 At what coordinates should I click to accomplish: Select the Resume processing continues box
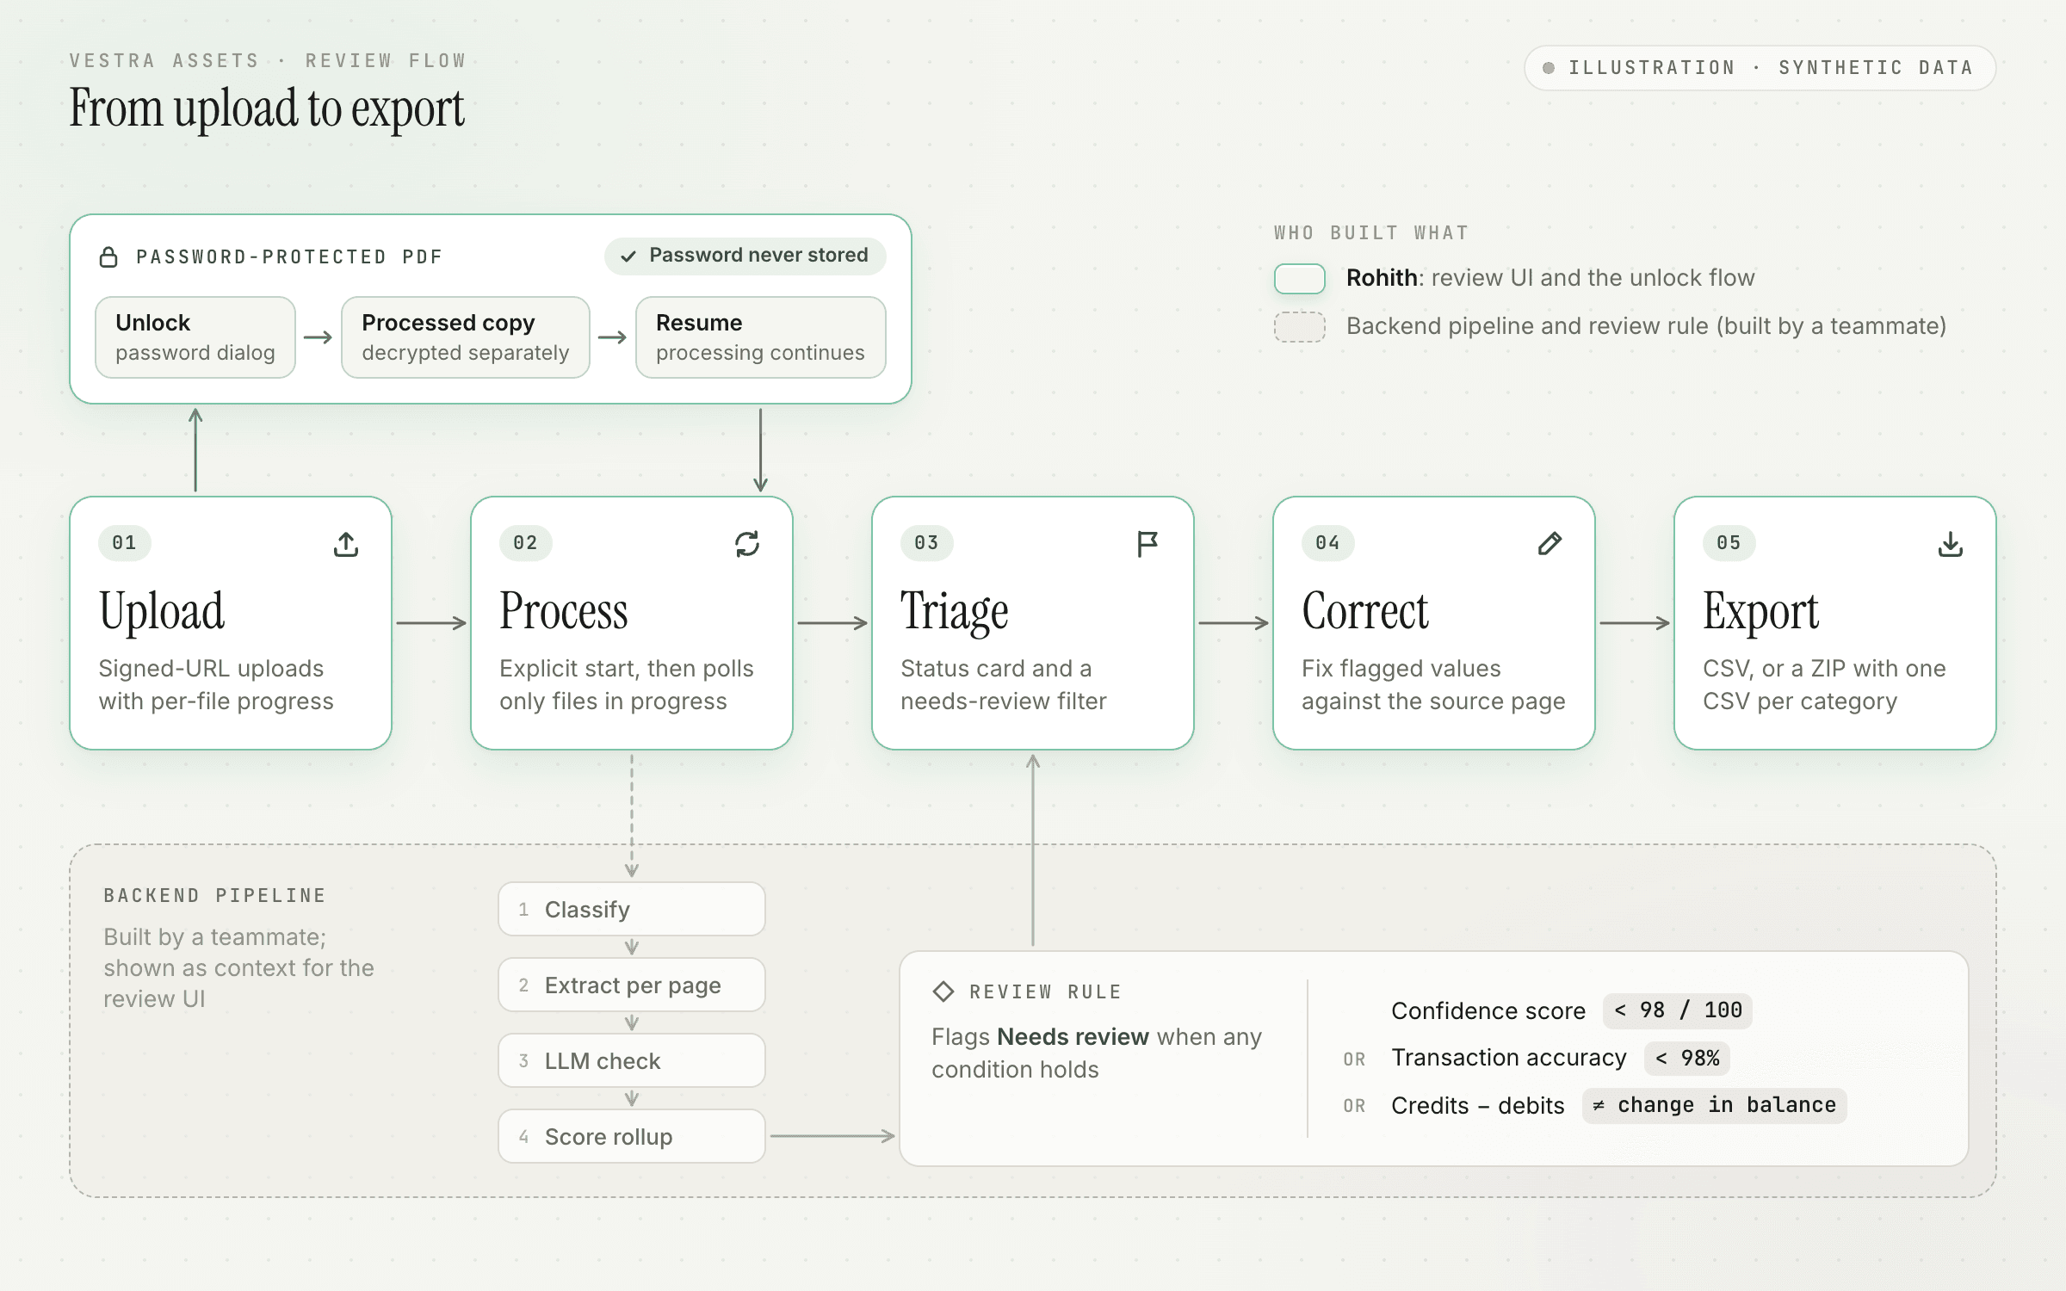(x=761, y=337)
